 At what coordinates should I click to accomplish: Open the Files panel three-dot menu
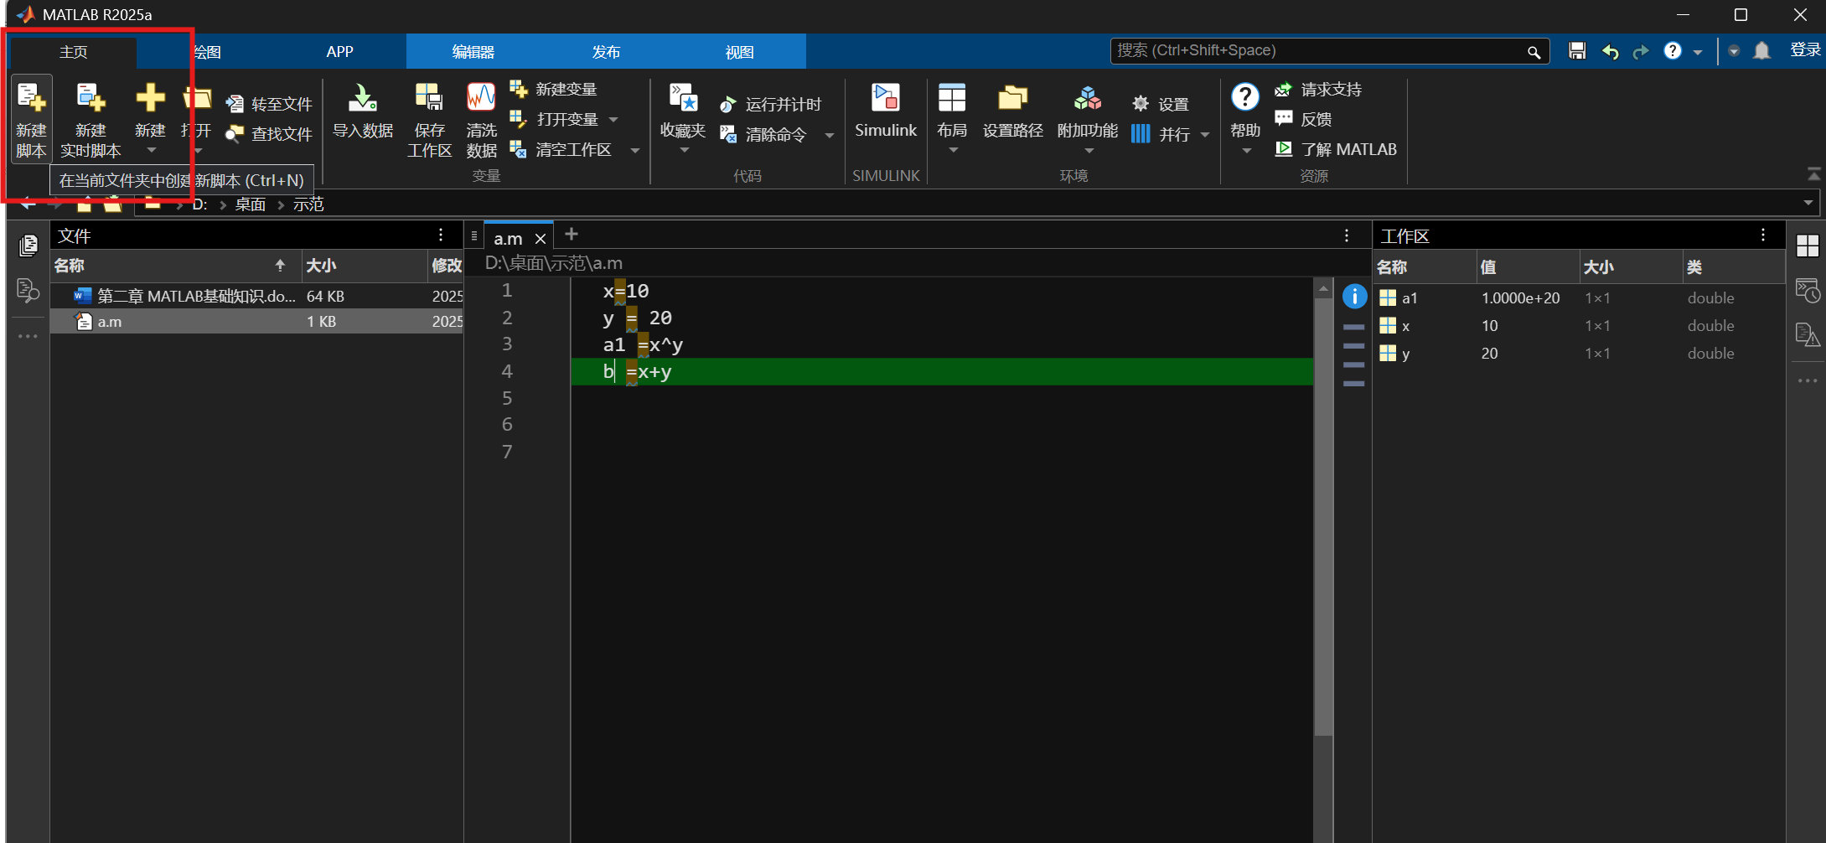tap(441, 235)
